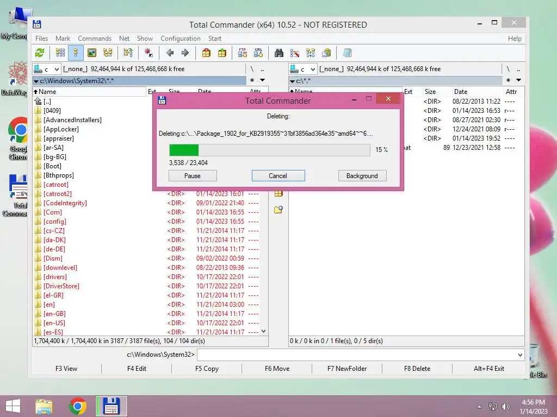Click the folder-with-star icon in the middle bar
This screenshot has width=557, height=417.
point(278,210)
